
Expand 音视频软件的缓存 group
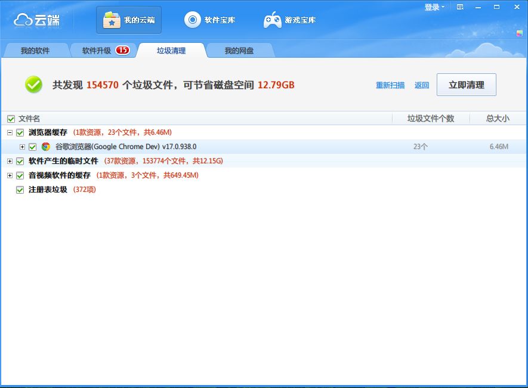(10, 175)
